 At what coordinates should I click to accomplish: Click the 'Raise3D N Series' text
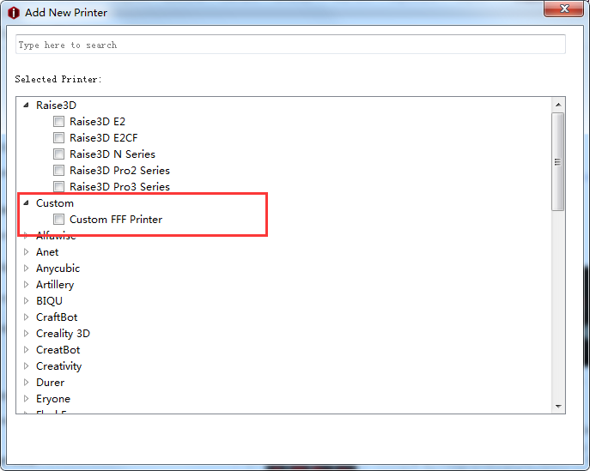pyautogui.click(x=113, y=154)
